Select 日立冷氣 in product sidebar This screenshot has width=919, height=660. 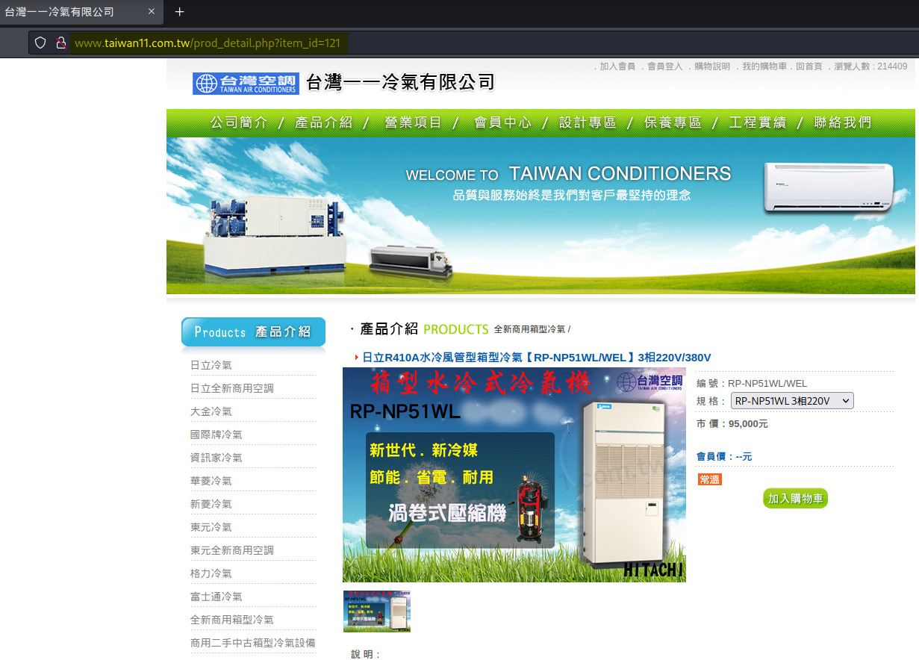tap(211, 365)
